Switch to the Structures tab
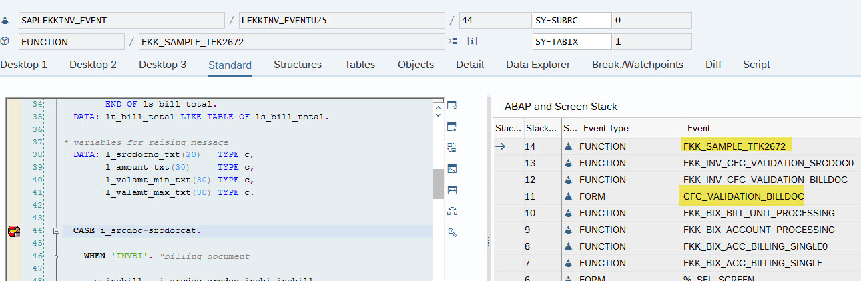This screenshot has width=861, height=281. (x=298, y=65)
